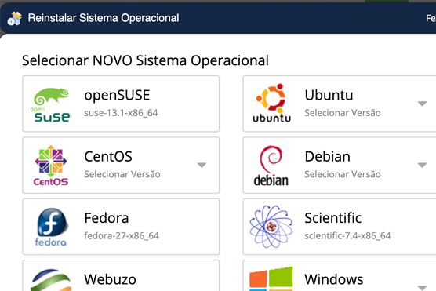This screenshot has height=291, width=436.
Task: Click the Webuzo globe logo
Action: [x=51, y=279]
